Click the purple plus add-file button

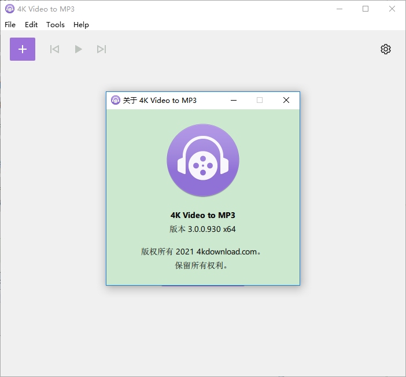[x=23, y=49]
